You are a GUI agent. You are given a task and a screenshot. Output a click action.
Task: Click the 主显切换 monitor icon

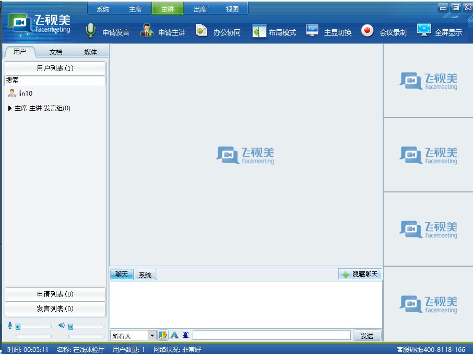(312, 31)
